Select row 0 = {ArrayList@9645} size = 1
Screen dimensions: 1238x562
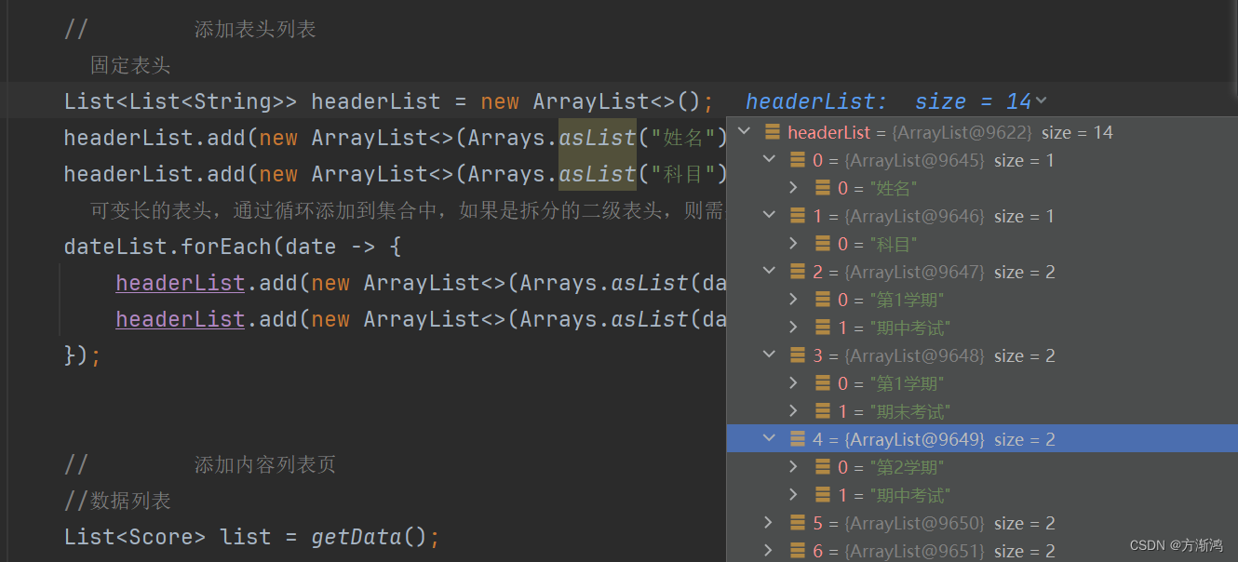(x=982, y=160)
